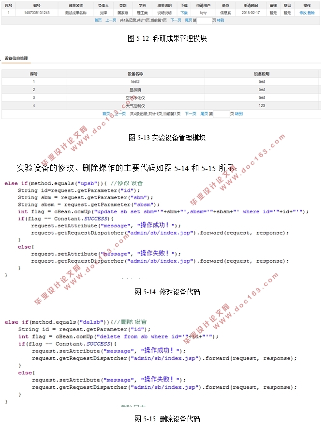The image size is (326, 430).
Task: Click the 申请时间 column header
Action: tap(251, 5)
